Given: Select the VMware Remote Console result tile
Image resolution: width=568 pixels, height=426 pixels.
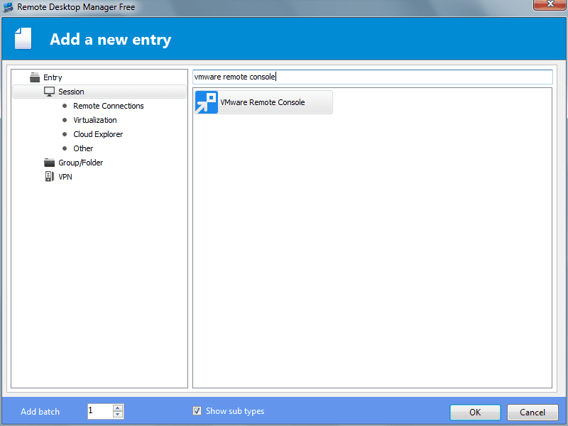Looking at the screenshot, I should 263,102.
